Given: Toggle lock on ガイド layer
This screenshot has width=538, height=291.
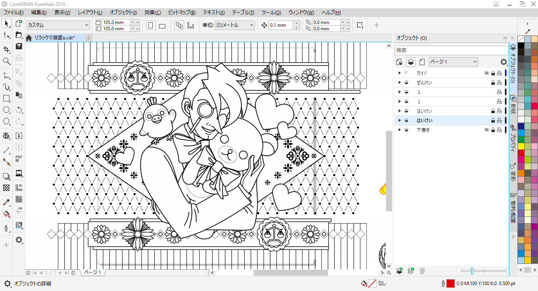Looking at the screenshot, I should pos(493,73).
